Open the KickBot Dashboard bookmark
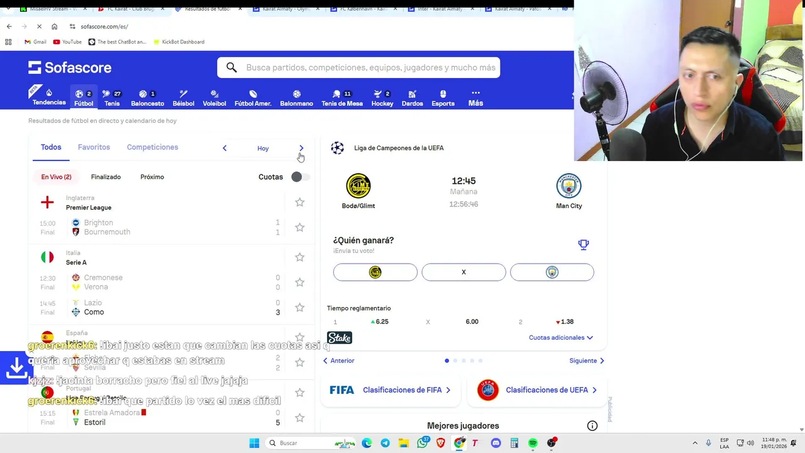This screenshot has height=453, width=805. coord(178,42)
